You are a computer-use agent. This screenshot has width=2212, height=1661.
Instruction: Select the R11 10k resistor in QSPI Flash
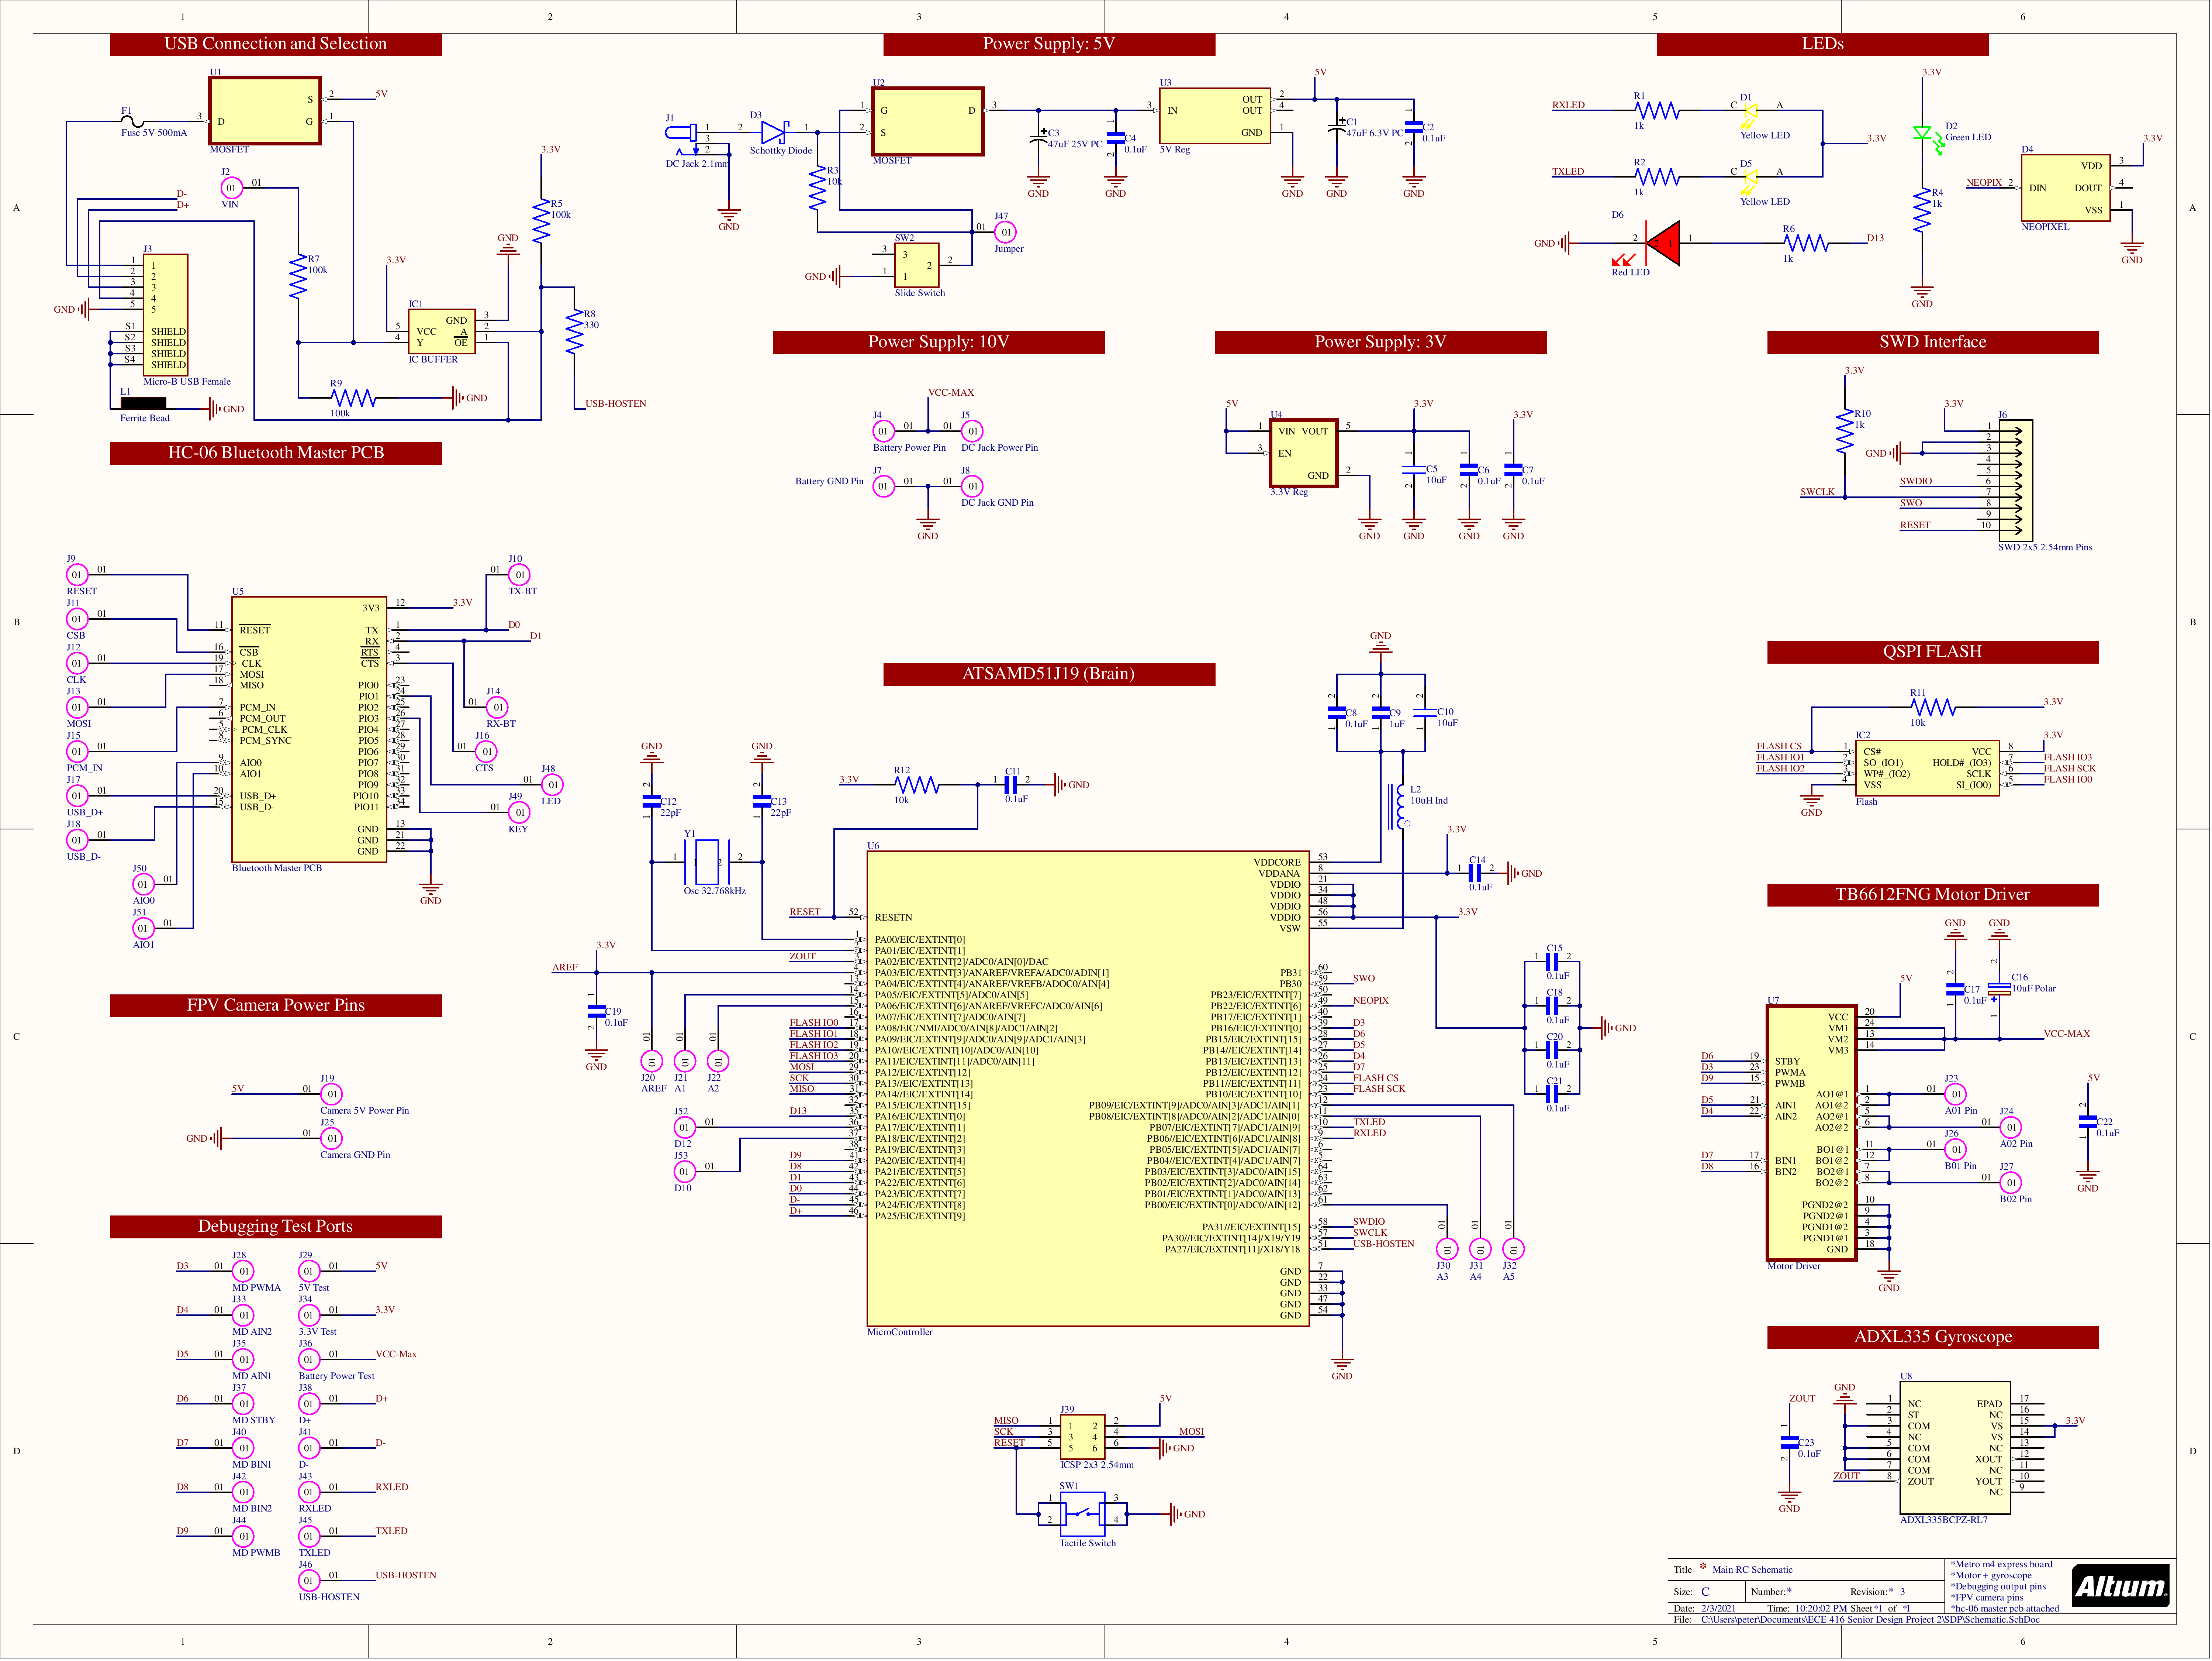1934,708
